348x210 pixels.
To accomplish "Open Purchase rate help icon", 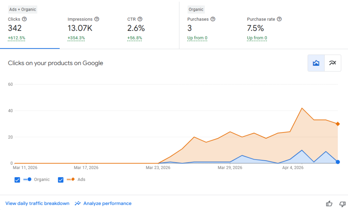I will click(x=279, y=19).
